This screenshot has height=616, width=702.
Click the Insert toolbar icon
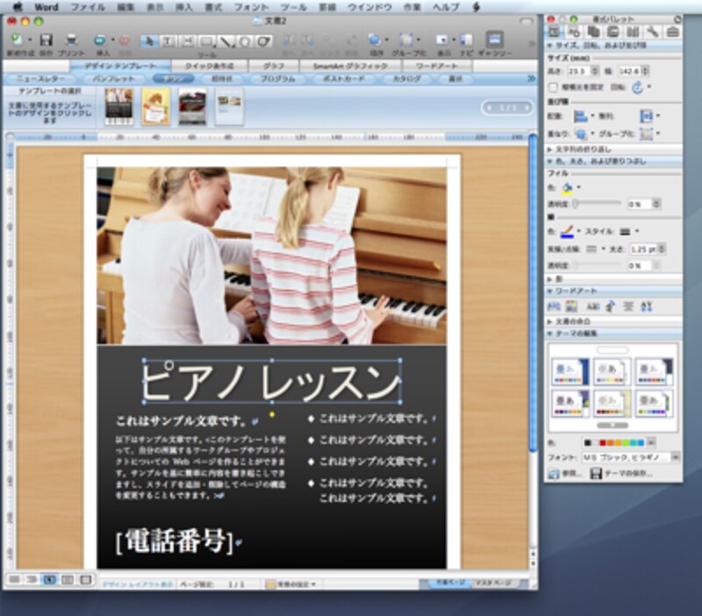pyautogui.click(x=99, y=39)
